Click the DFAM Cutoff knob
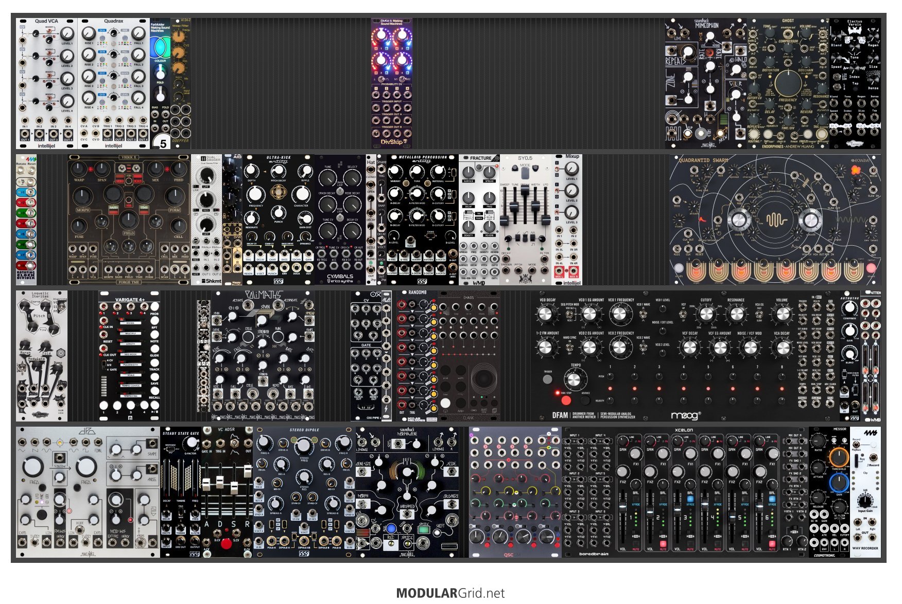 [x=706, y=314]
